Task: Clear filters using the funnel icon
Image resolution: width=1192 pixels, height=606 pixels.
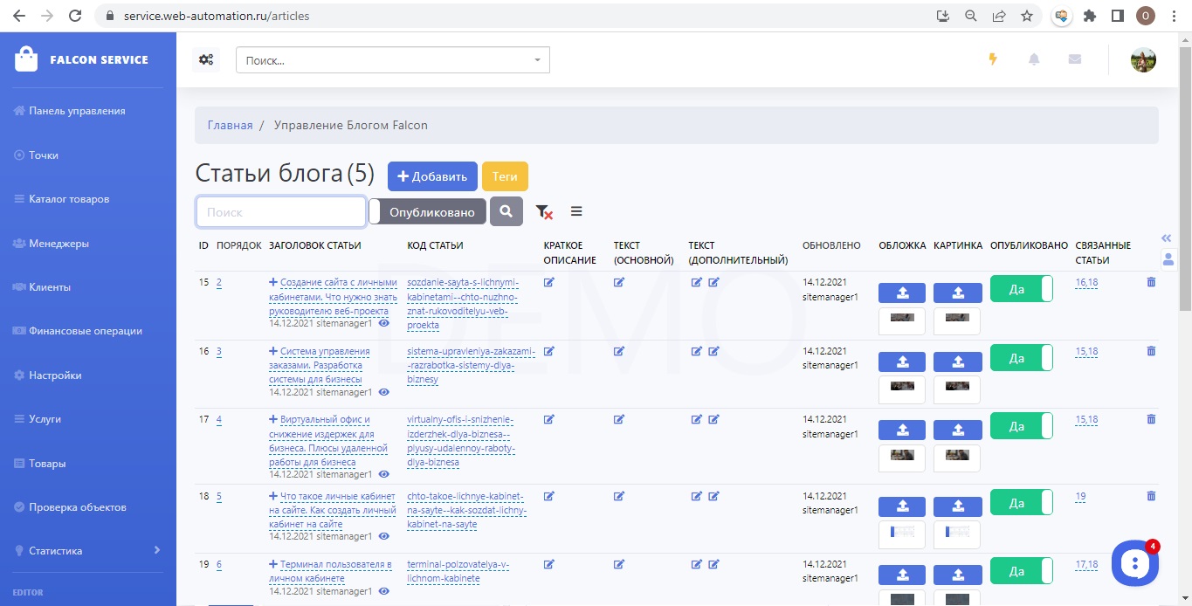Action: [544, 212]
